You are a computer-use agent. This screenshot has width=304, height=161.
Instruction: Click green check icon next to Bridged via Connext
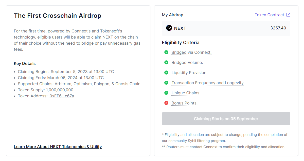166,52
